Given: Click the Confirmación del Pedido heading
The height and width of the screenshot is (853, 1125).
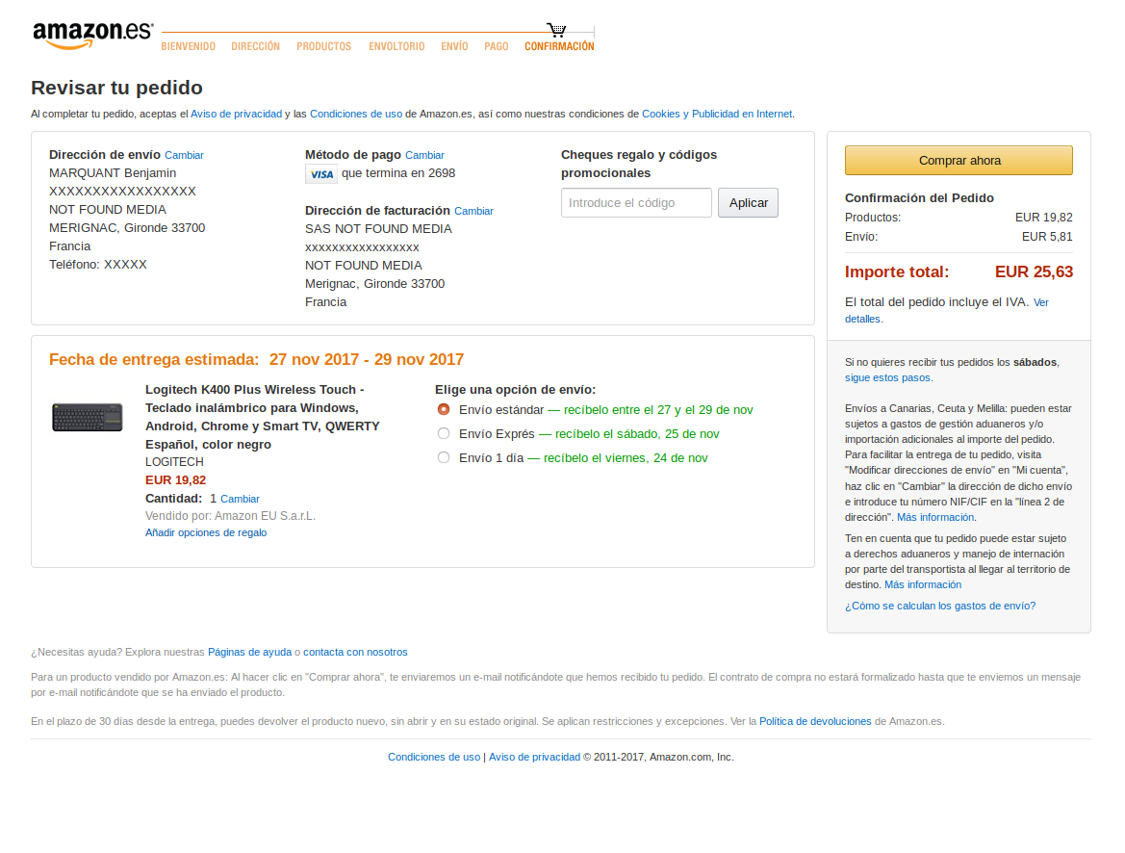Looking at the screenshot, I should [919, 198].
